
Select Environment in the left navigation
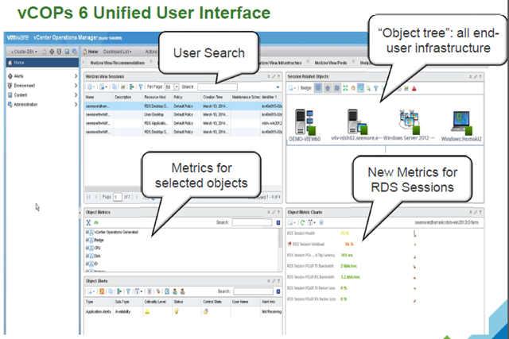click(25, 86)
